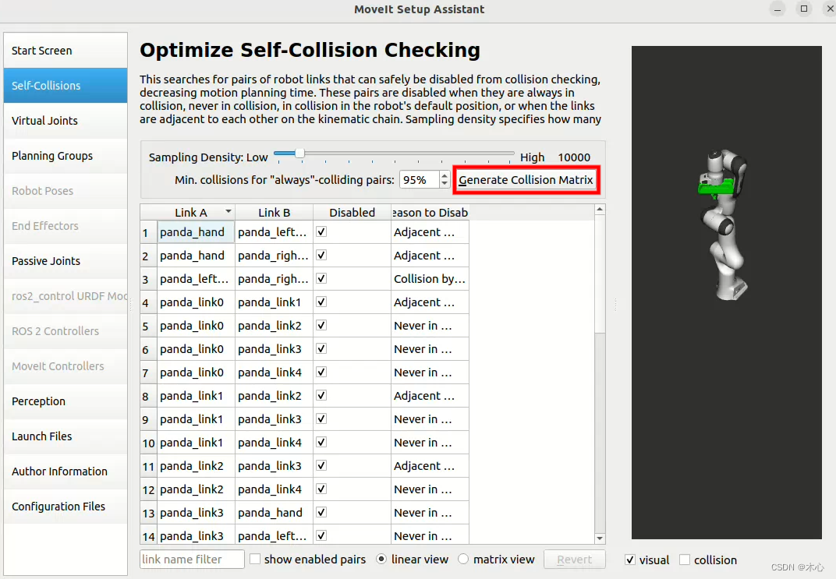
Task: Click the Reason to Disable column header
Action: coord(430,213)
